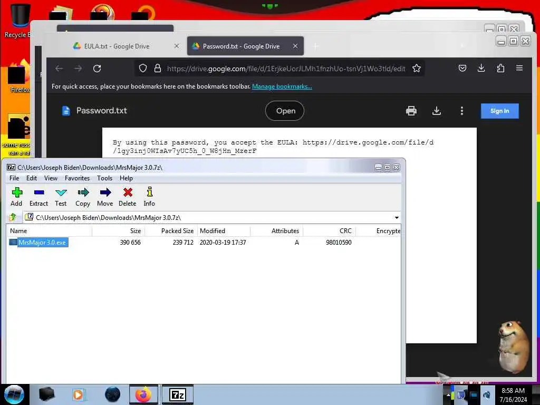Go back in Firefox
This screenshot has width=540, height=405.
(x=59, y=69)
